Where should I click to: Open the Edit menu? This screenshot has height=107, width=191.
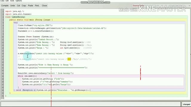pyautogui.click(x=7, y=1)
